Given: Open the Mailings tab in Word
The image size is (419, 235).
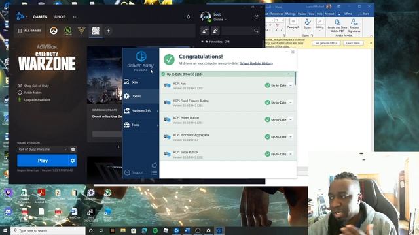Looking at the screenshot, I should click(291, 14).
